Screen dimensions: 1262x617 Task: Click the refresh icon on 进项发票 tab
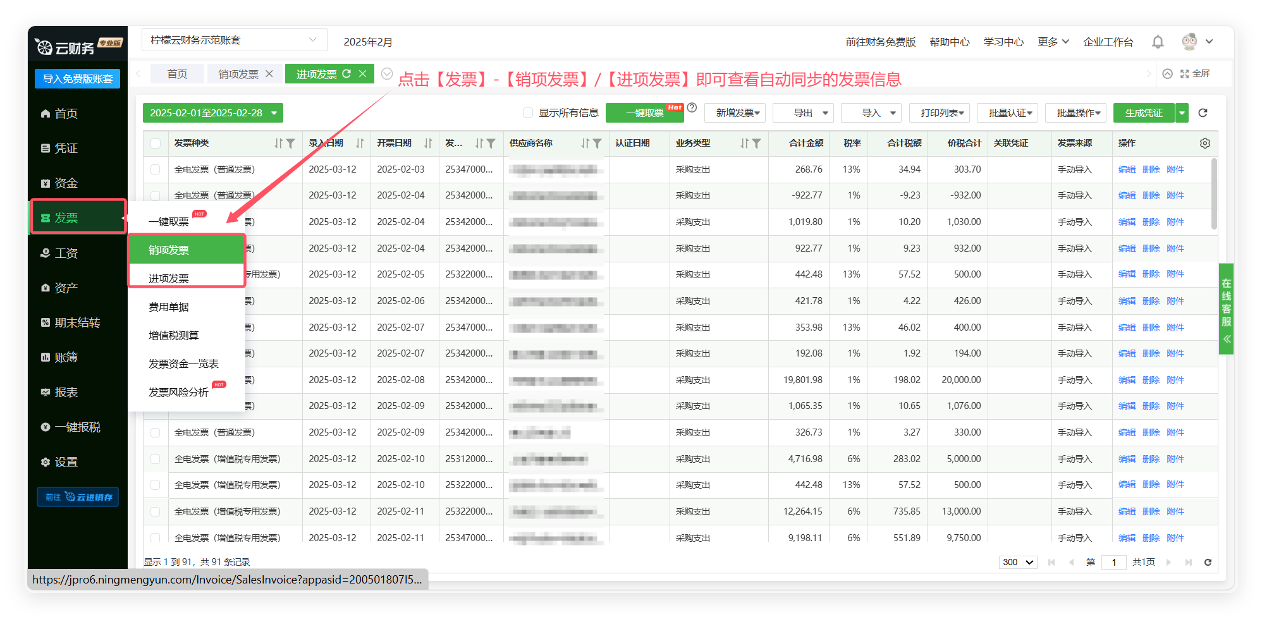coord(346,74)
